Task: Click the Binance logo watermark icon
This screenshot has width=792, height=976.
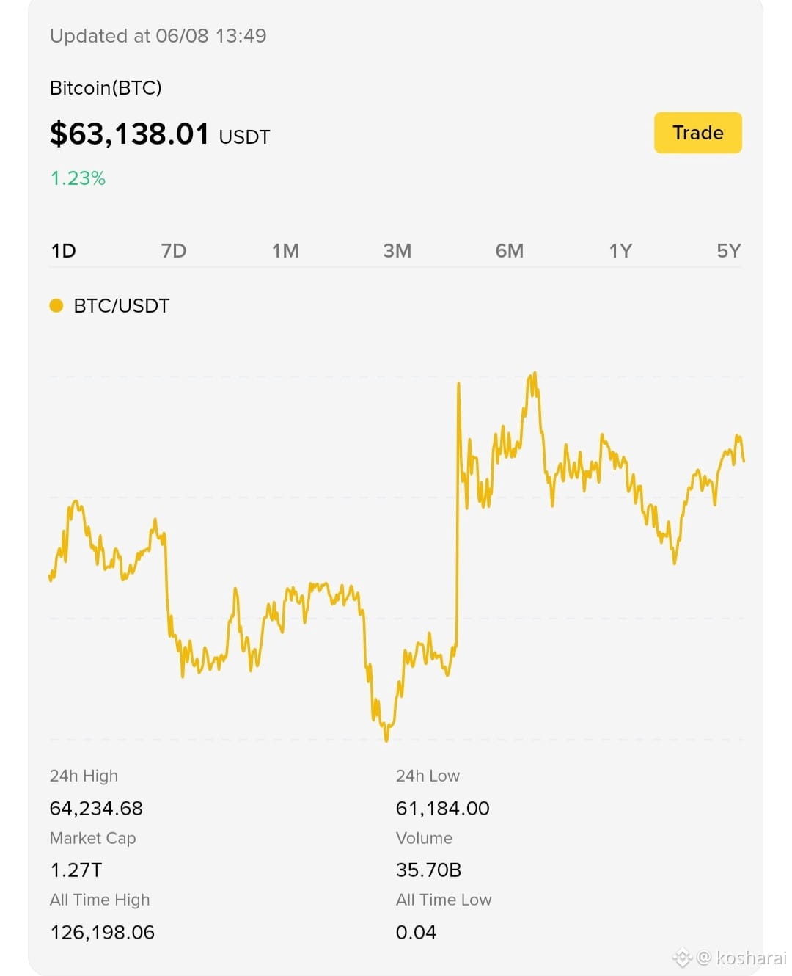Action: point(682,957)
